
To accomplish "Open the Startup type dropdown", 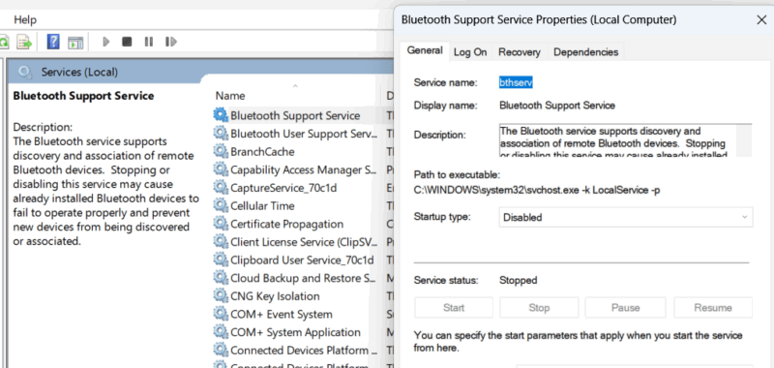I will 626,217.
